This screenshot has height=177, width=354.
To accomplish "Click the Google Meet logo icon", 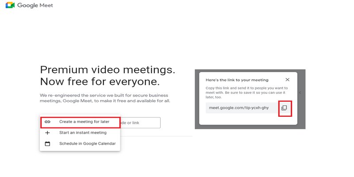I will (10, 5).
